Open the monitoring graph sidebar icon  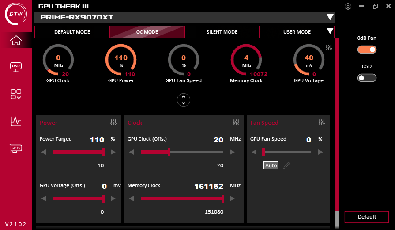coord(16,121)
